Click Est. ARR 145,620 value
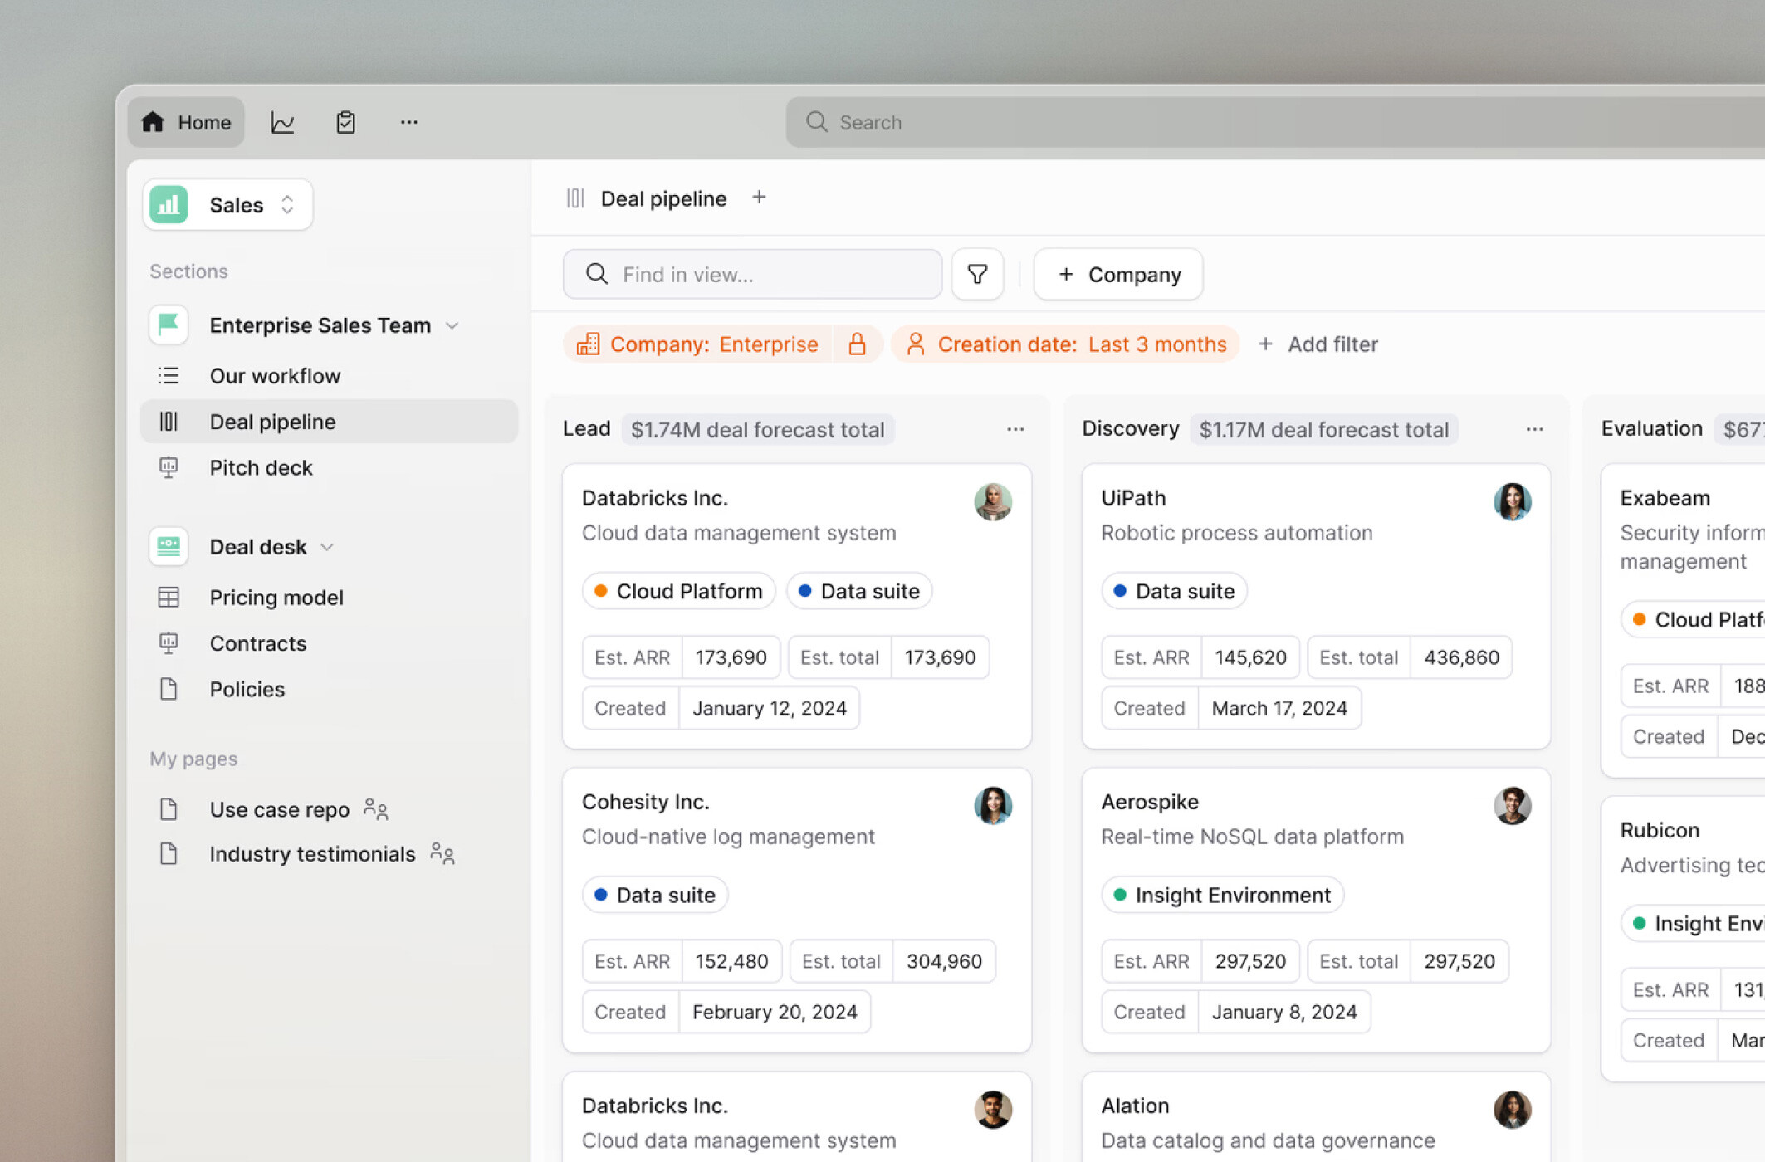1765x1162 pixels. point(1250,657)
